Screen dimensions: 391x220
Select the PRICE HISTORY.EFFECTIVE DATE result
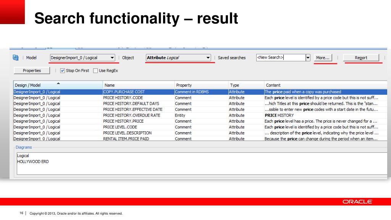[200, 110]
